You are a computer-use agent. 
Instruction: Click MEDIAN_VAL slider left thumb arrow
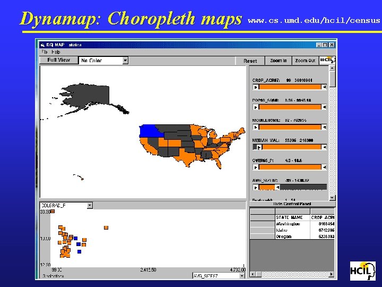tap(259, 147)
